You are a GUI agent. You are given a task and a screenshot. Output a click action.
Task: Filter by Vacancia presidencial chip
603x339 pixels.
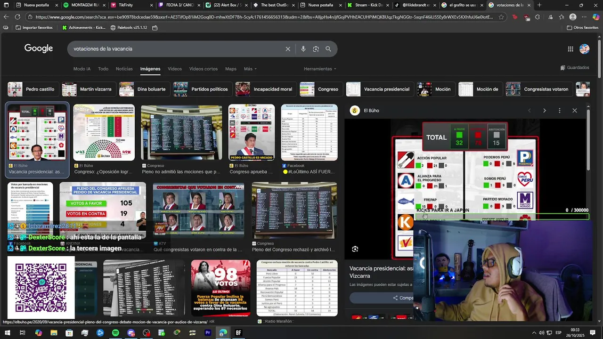(379, 89)
